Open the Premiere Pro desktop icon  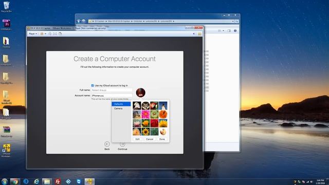click(6, 25)
